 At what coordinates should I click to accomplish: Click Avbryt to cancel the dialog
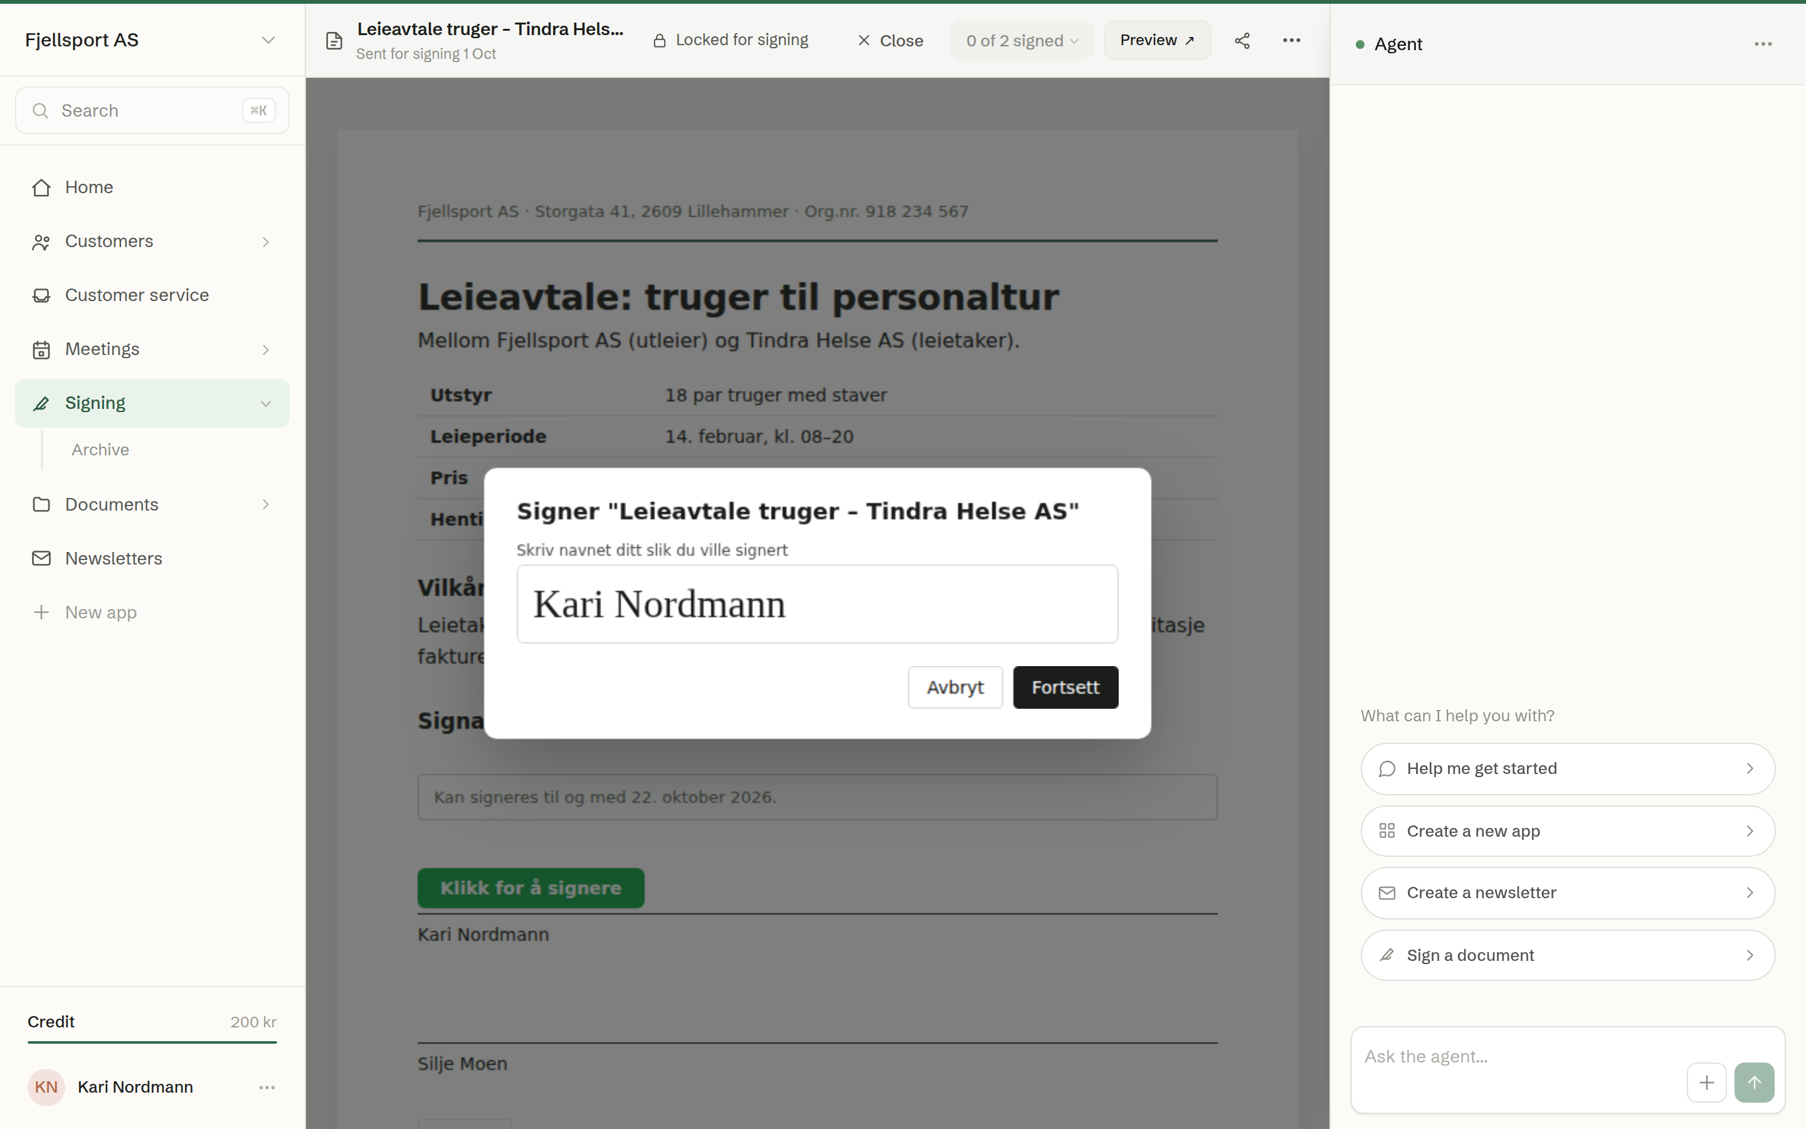(x=954, y=687)
